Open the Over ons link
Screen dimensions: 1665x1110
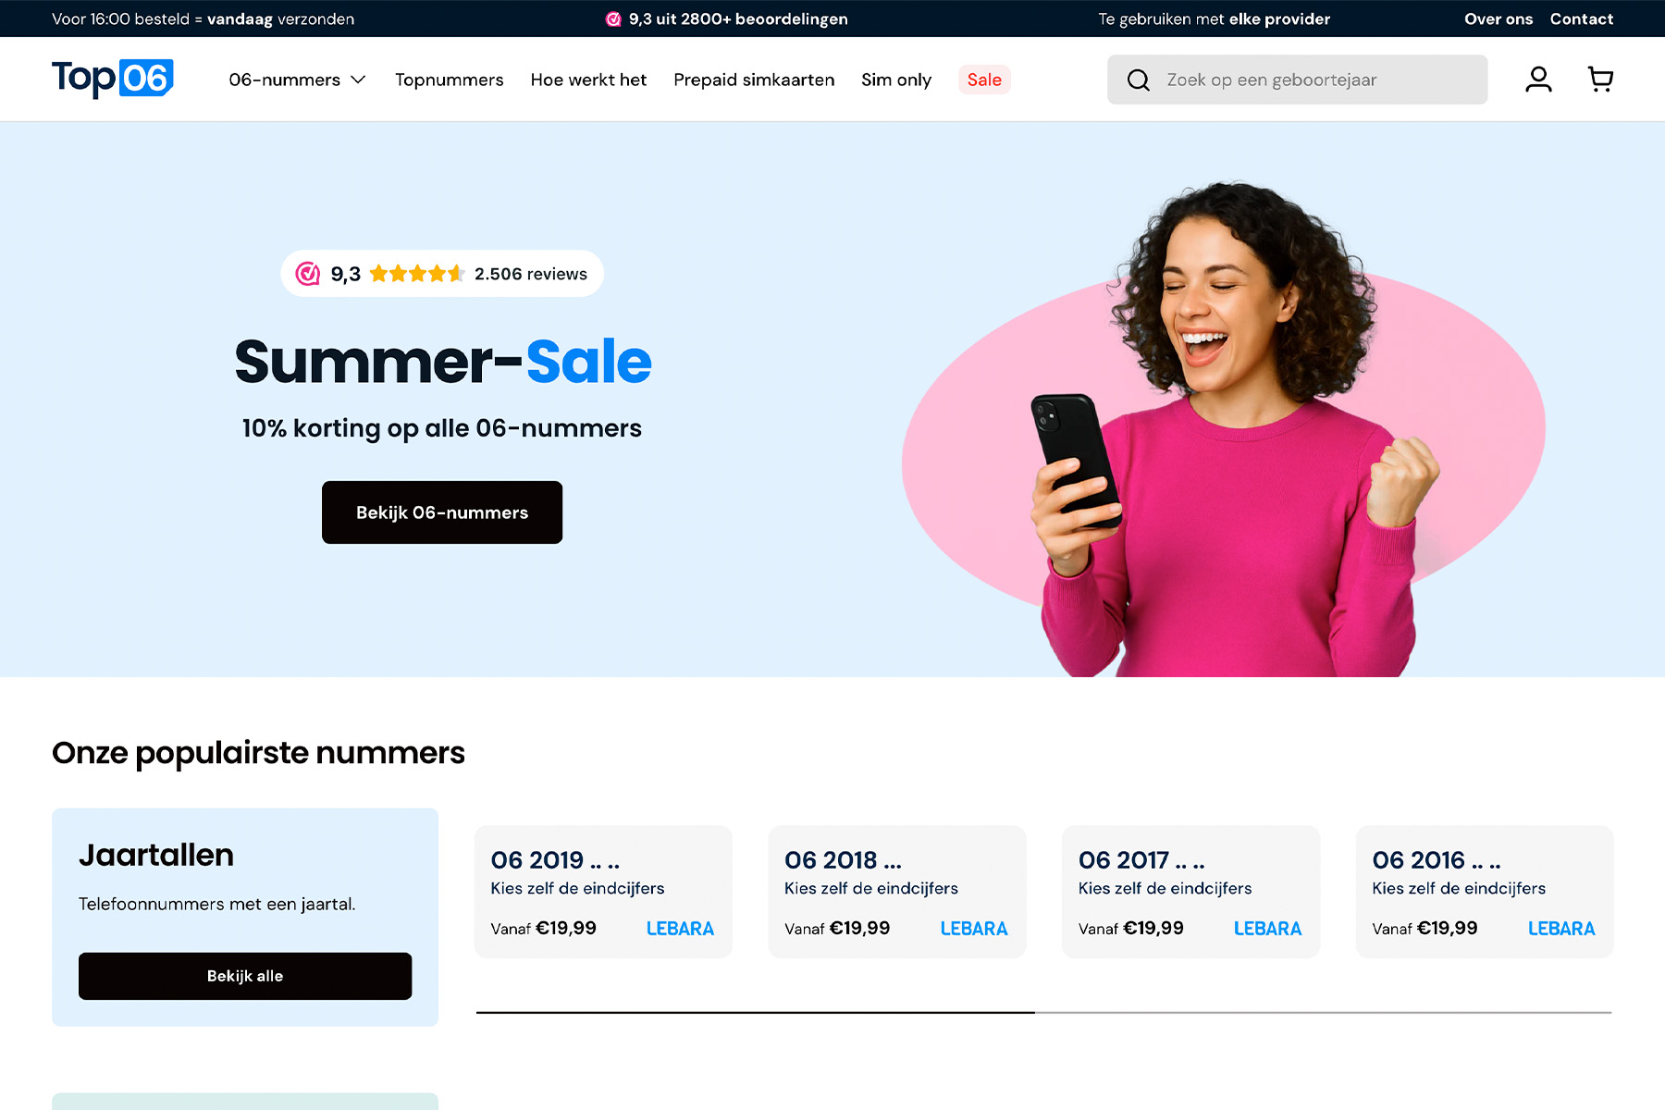(1498, 19)
